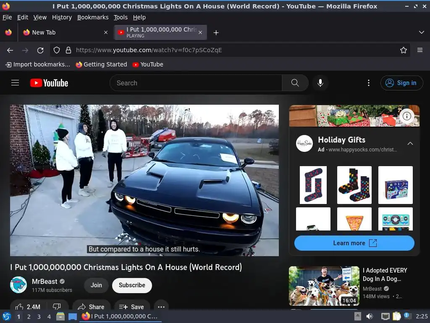Screen dimensions: 430x323
Task: Open the Happy Socks advertiser logo
Action: (x=304, y=143)
